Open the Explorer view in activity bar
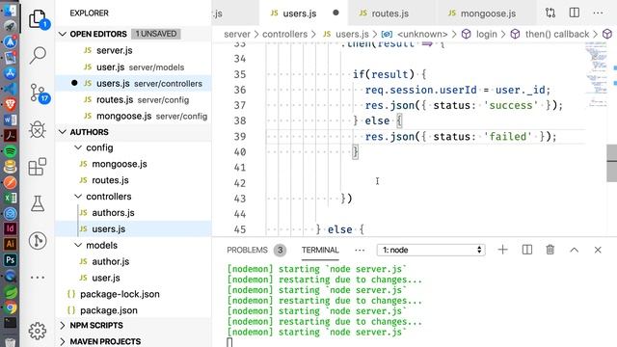The width and height of the screenshot is (617, 347). (39, 19)
